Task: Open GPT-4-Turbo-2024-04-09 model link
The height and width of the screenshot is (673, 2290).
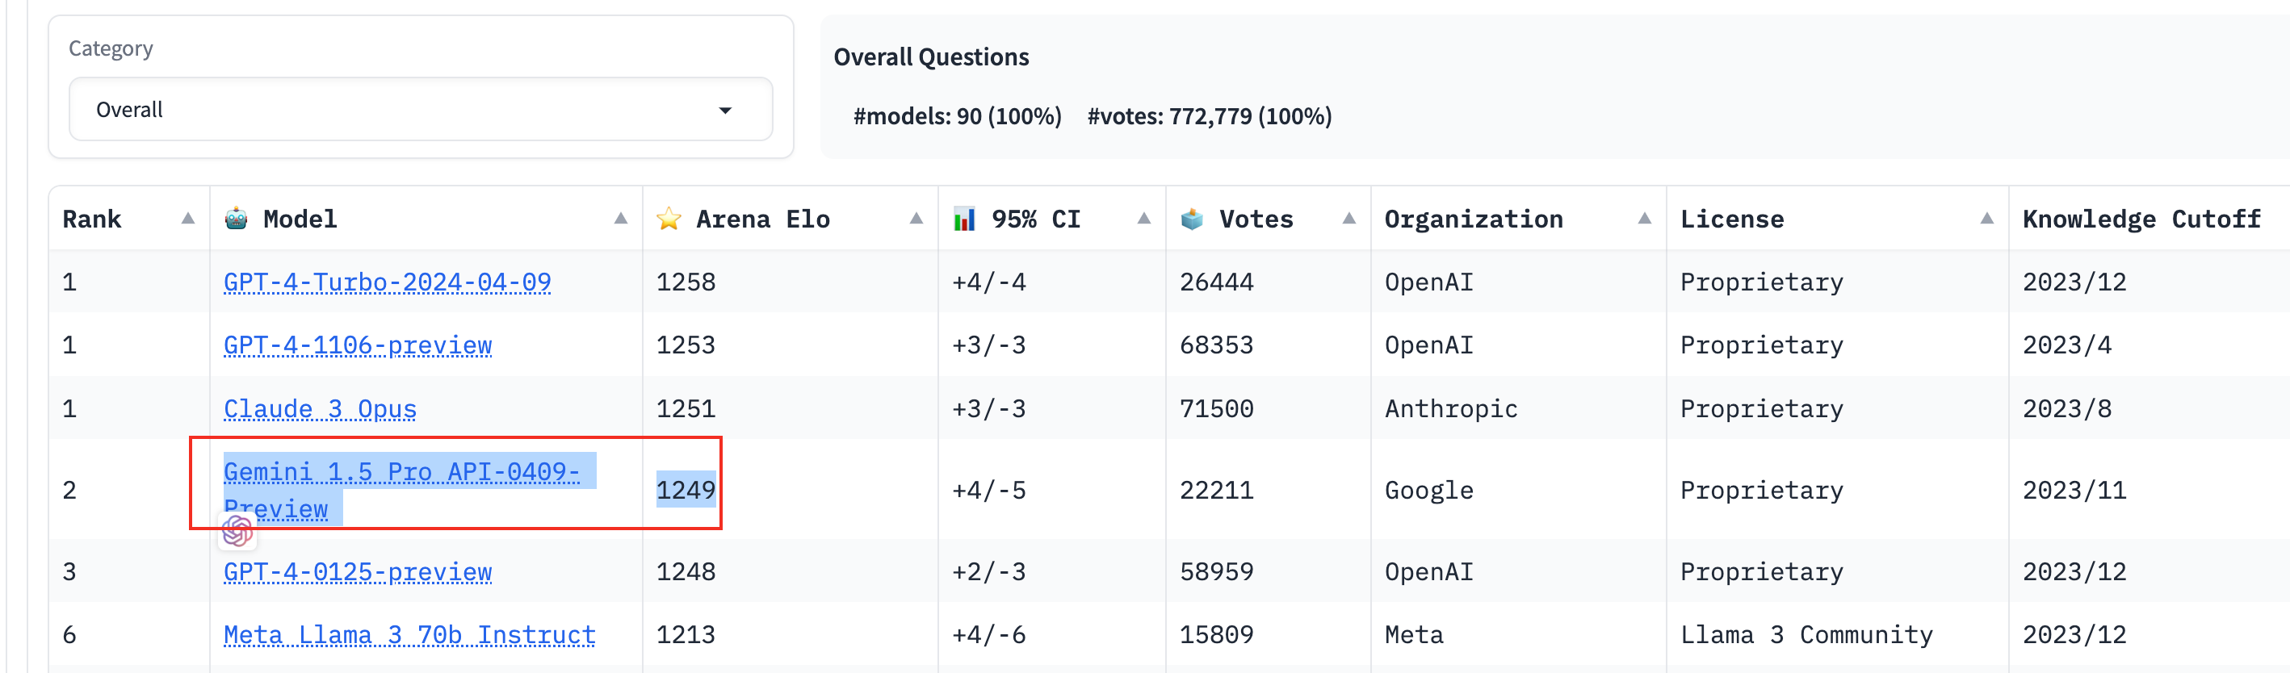Action: [x=387, y=282]
